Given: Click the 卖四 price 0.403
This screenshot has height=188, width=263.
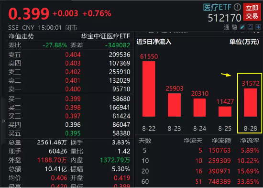Looking at the screenshot, I should 73,63.
